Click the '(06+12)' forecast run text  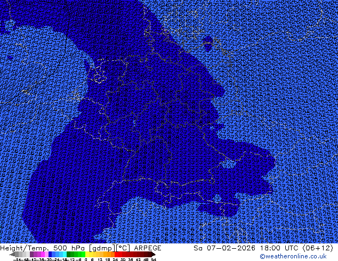[x=318, y=248]
